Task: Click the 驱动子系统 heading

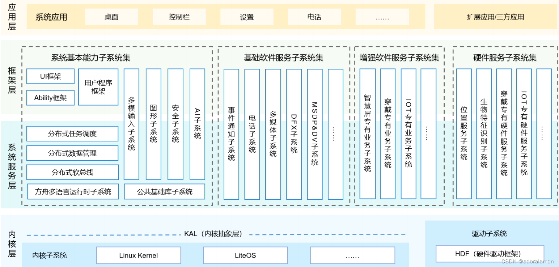Action: coord(489,234)
